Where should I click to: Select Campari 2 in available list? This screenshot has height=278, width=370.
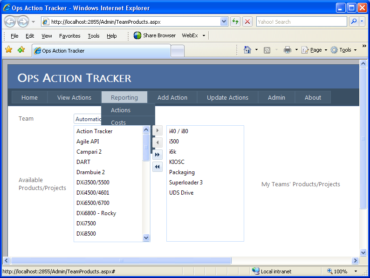(109, 152)
